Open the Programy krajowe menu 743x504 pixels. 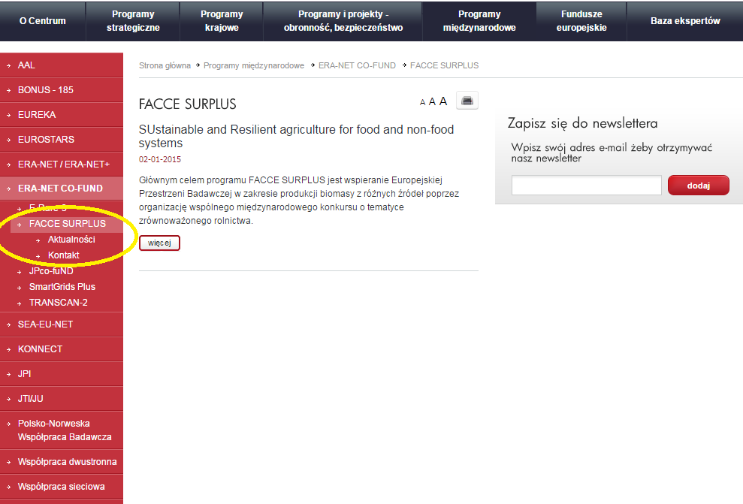222,21
